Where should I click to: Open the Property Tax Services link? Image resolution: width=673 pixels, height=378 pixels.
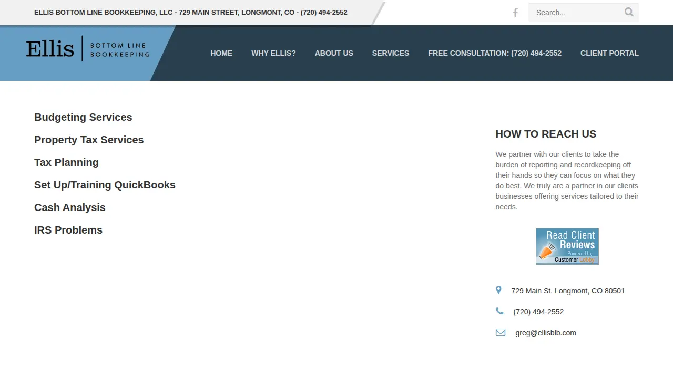coord(89,140)
